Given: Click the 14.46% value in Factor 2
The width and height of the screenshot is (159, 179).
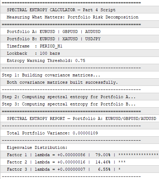Looking at the screenshot, I should pyautogui.click(x=103, y=162).
